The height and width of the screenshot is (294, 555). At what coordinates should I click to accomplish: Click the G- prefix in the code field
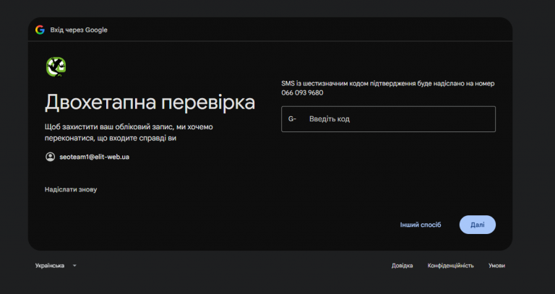click(x=292, y=119)
